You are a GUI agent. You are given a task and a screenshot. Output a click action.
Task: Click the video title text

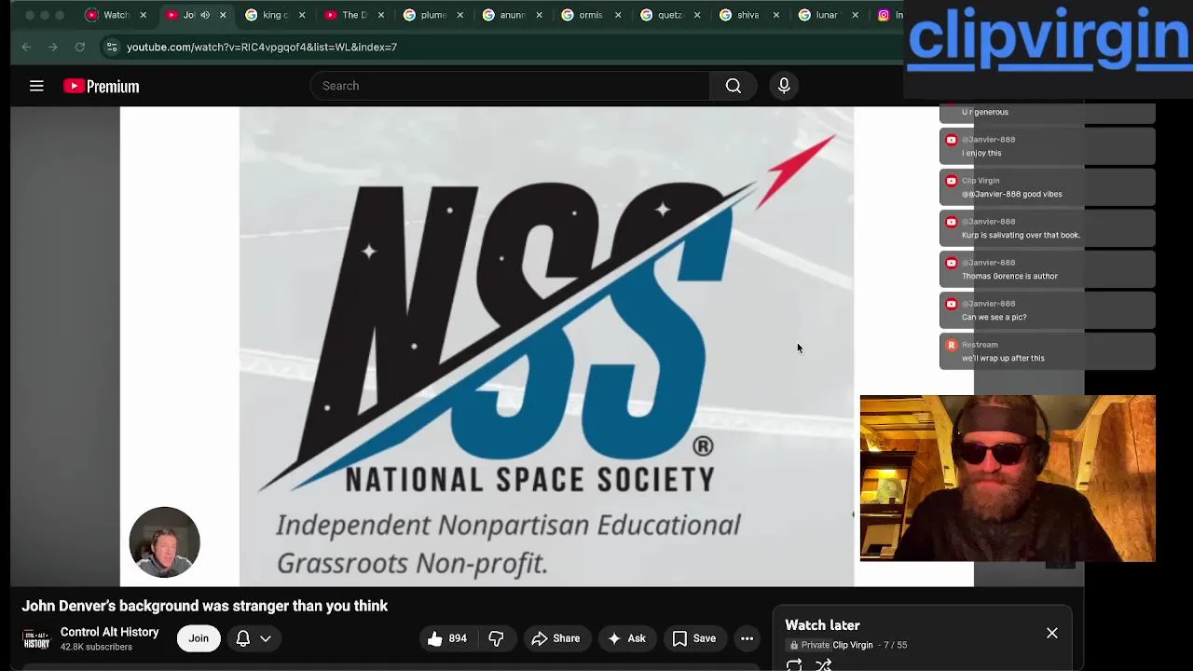coord(205,606)
